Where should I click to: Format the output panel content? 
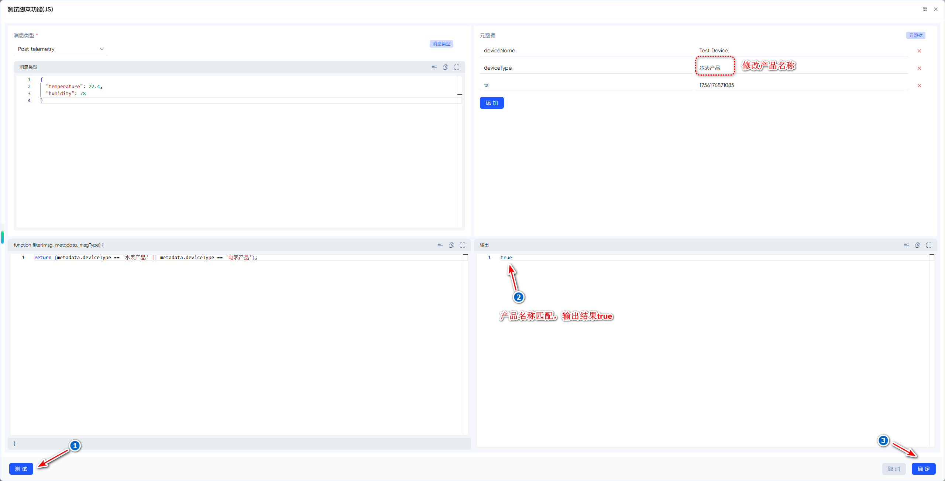(906, 245)
